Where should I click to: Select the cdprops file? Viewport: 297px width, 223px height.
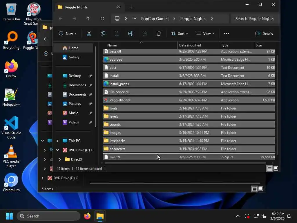click(x=189, y=60)
